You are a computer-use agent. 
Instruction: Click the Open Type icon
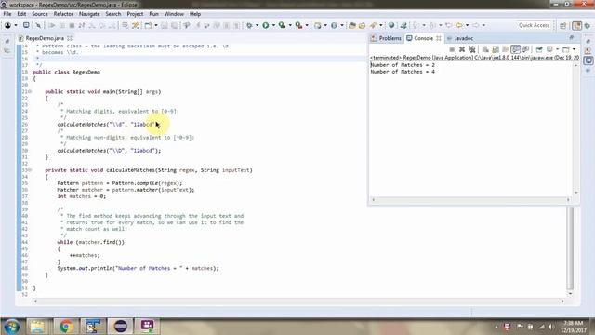[x=352, y=25]
